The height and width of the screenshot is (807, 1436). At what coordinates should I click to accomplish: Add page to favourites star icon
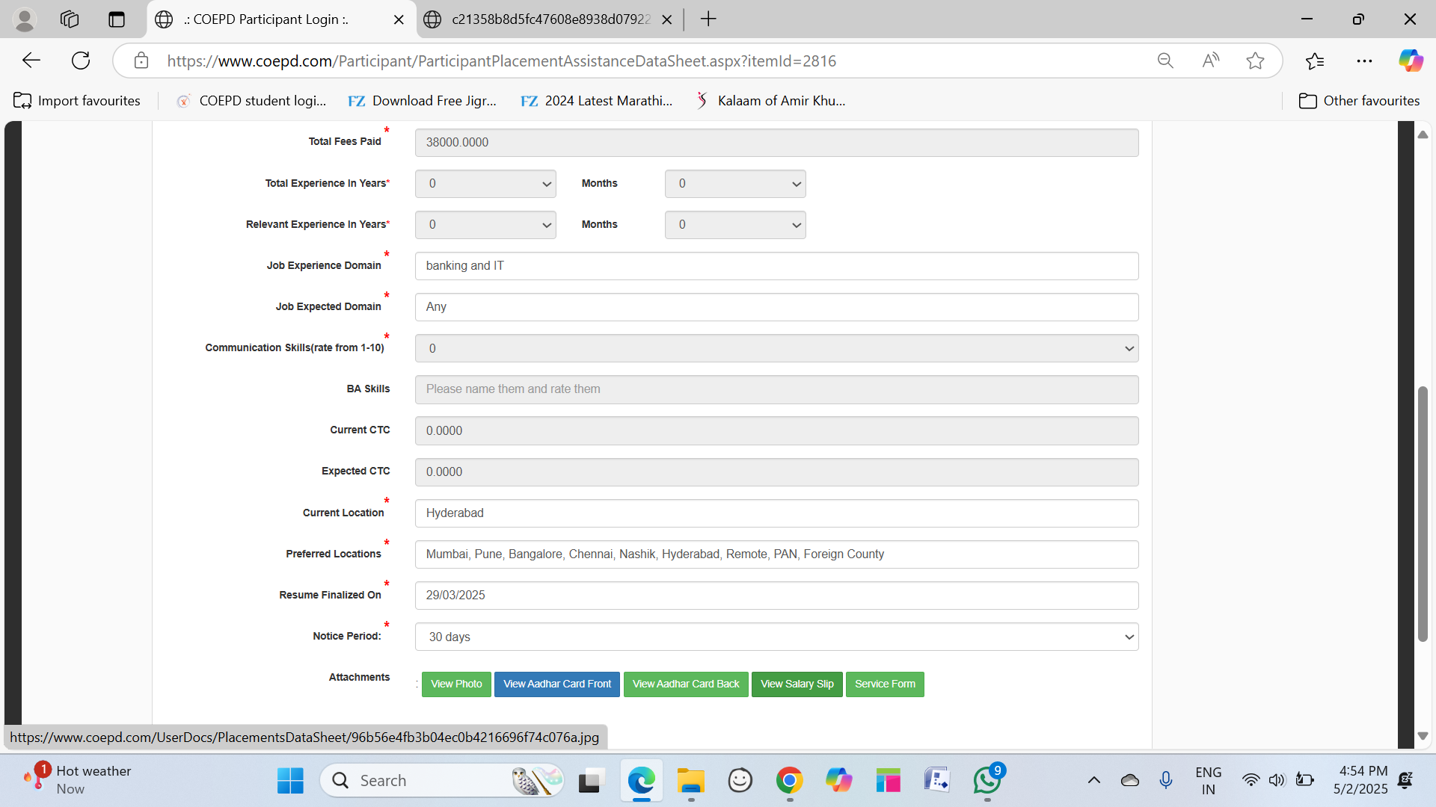(1255, 61)
